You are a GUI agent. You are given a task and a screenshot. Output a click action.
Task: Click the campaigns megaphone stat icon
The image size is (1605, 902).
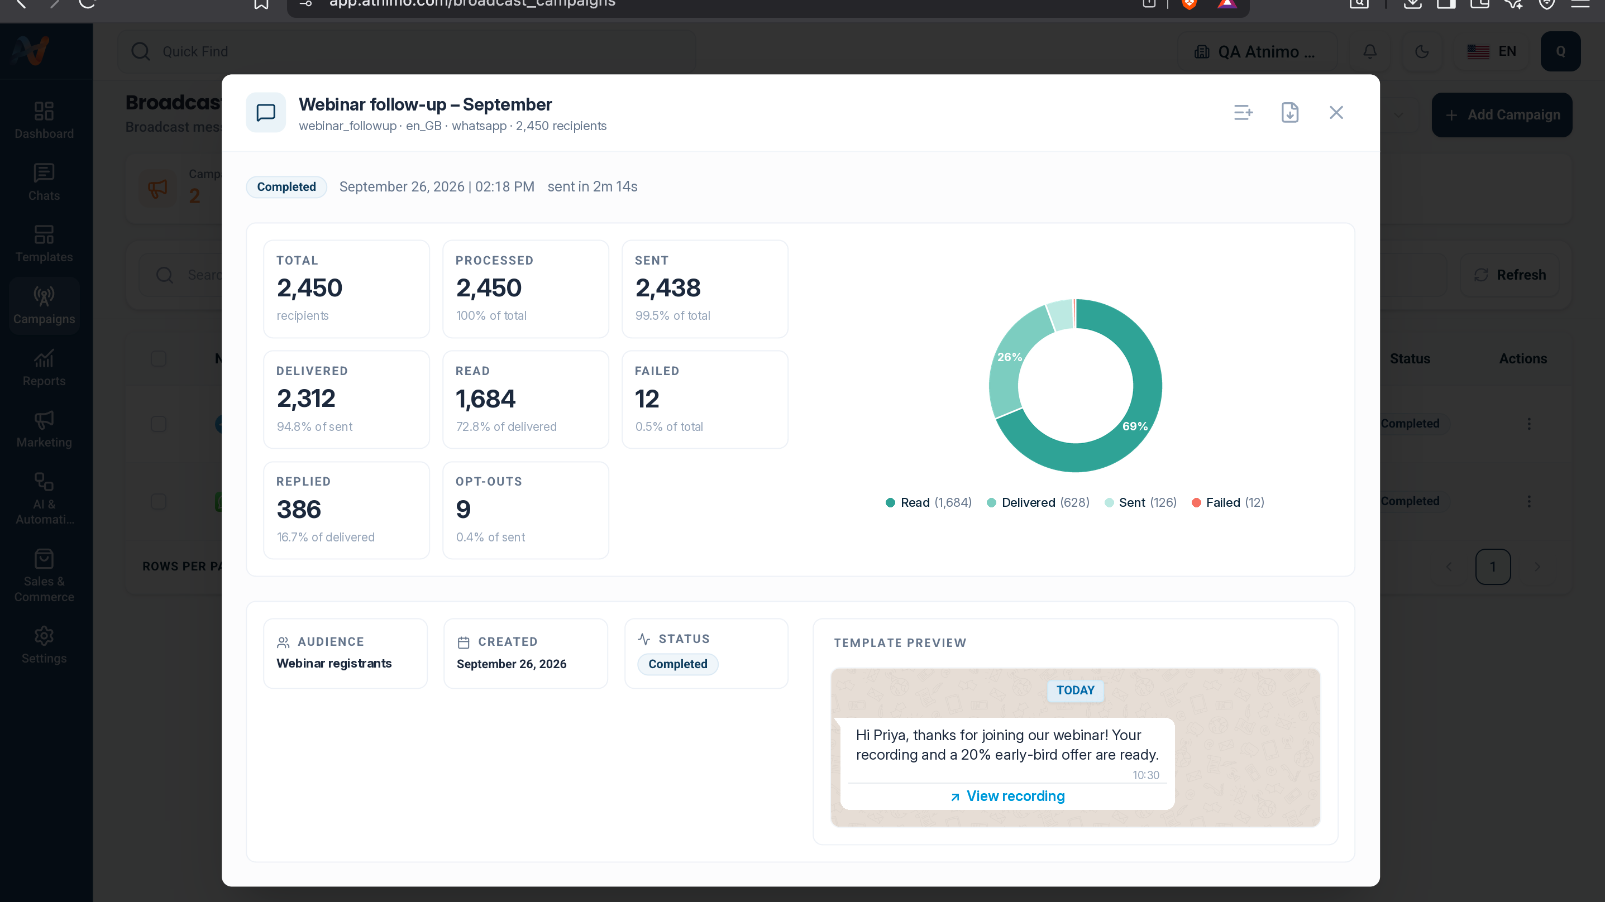coord(157,188)
